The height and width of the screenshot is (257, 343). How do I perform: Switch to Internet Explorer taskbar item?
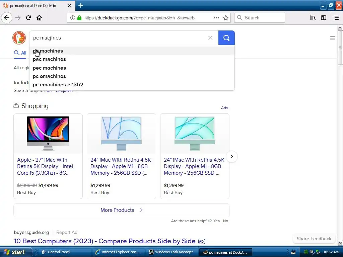click(x=118, y=252)
